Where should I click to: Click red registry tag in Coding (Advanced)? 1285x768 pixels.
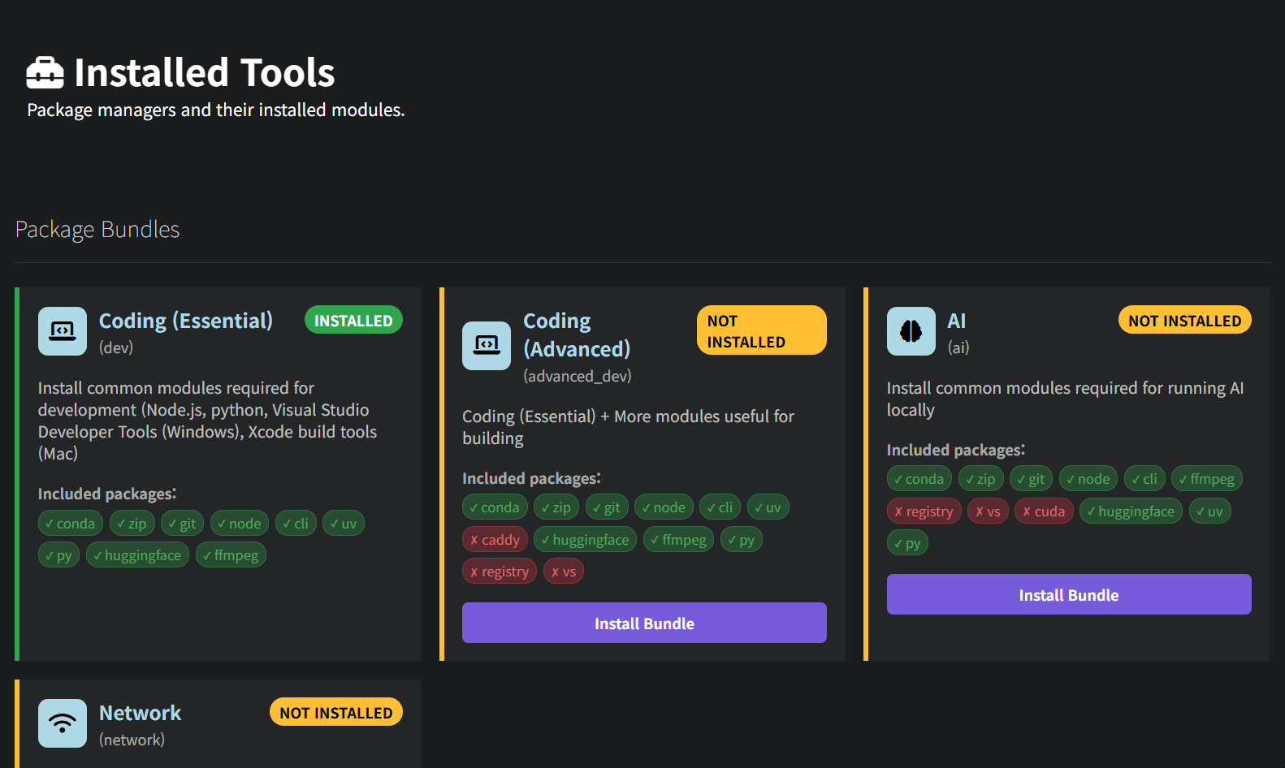pyautogui.click(x=500, y=572)
